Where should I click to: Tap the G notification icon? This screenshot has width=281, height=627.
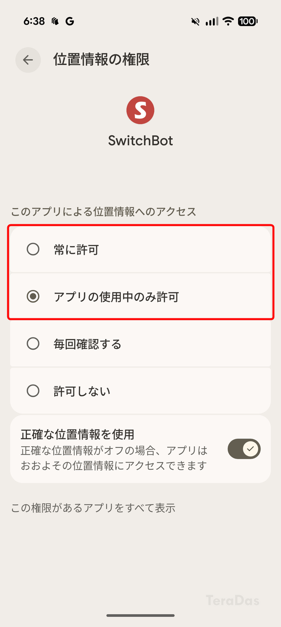click(x=70, y=22)
